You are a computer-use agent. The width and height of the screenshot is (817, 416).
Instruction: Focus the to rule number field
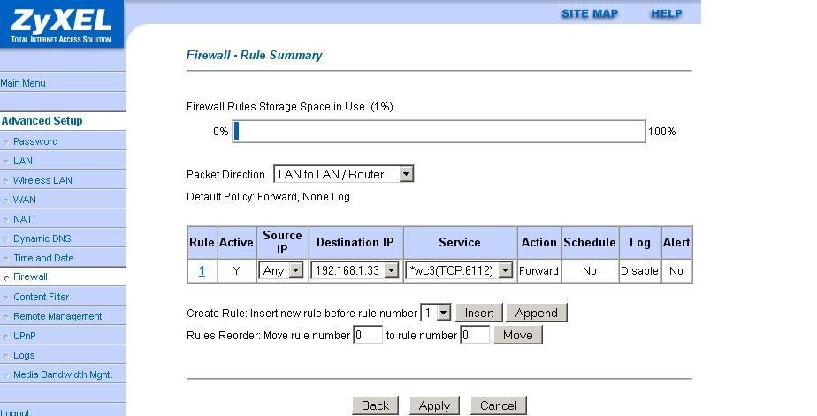tap(475, 335)
